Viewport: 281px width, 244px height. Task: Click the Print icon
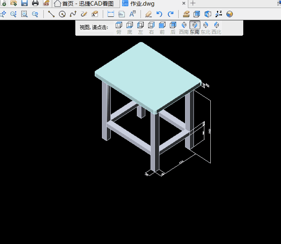(x=35, y=4)
